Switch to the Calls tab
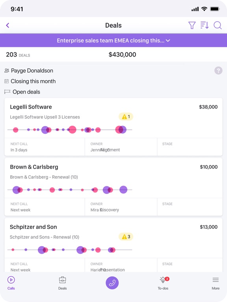Screen dimensions: 227x302 point(11,283)
